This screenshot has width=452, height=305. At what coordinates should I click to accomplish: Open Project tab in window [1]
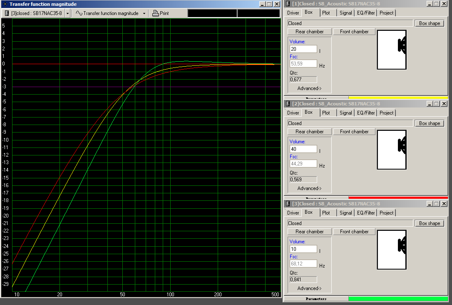(386, 12)
